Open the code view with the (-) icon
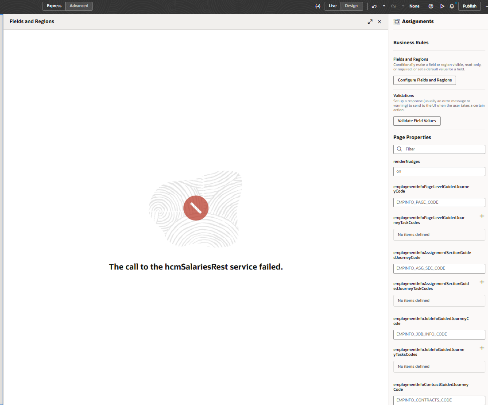 point(318,6)
